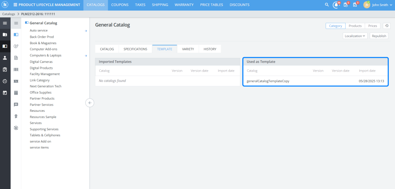Open the barcode icon in sidebar

click(x=16, y=70)
